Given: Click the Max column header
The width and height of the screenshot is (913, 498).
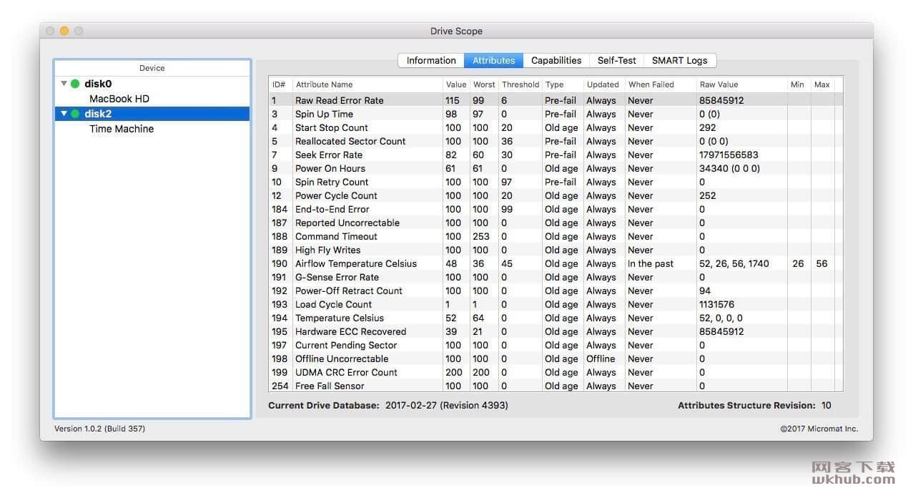Looking at the screenshot, I should pos(822,84).
